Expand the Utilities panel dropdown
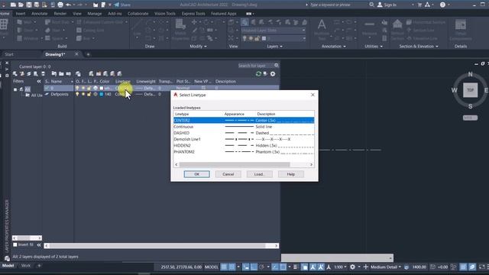This screenshot has height=275, width=489. click(x=374, y=46)
